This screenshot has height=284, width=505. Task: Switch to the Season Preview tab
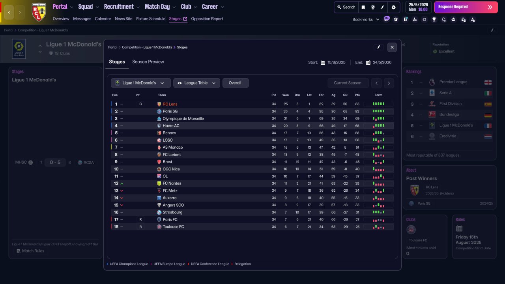[x=148, y=62]
